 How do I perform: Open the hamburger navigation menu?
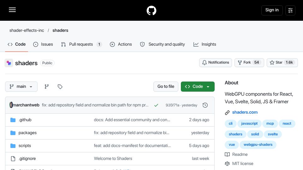pos(12,10)
